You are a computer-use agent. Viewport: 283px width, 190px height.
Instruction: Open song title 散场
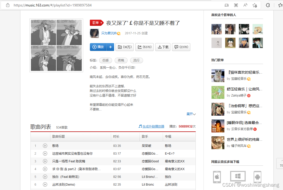(56, 146)
